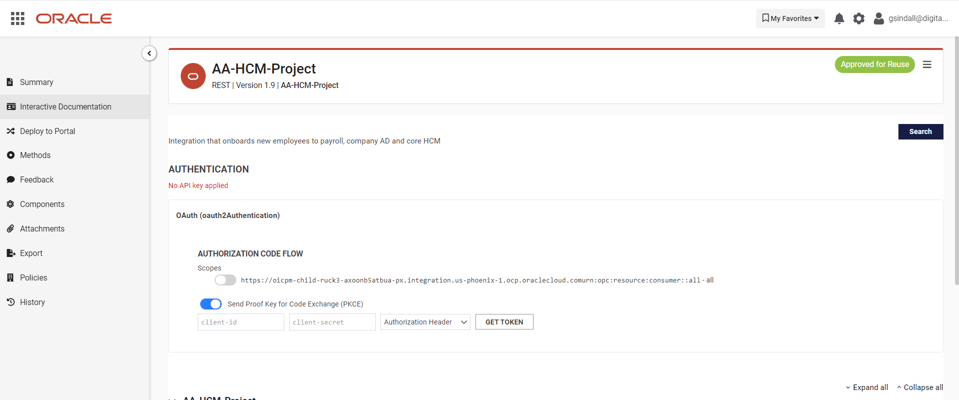Open the My Favorites dropdown

(790, 18)
